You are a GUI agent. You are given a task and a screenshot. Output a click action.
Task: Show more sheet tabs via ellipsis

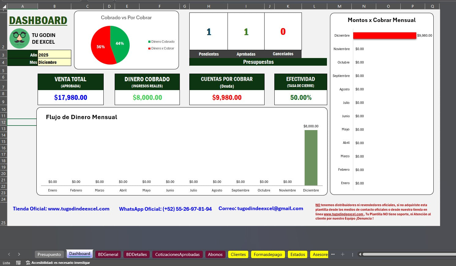(x=333, y=254)
